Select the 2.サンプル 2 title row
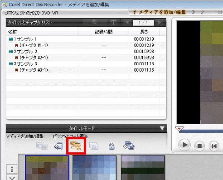This screenshot has width=223, height=180. [x=86, y=52]
